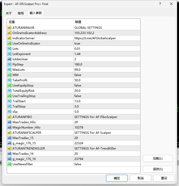Image resolution: width=179 pixels, height=186 pixels.
Task: Click the integer icon beside lotdecimal
Action: click(x=9, y=59)
